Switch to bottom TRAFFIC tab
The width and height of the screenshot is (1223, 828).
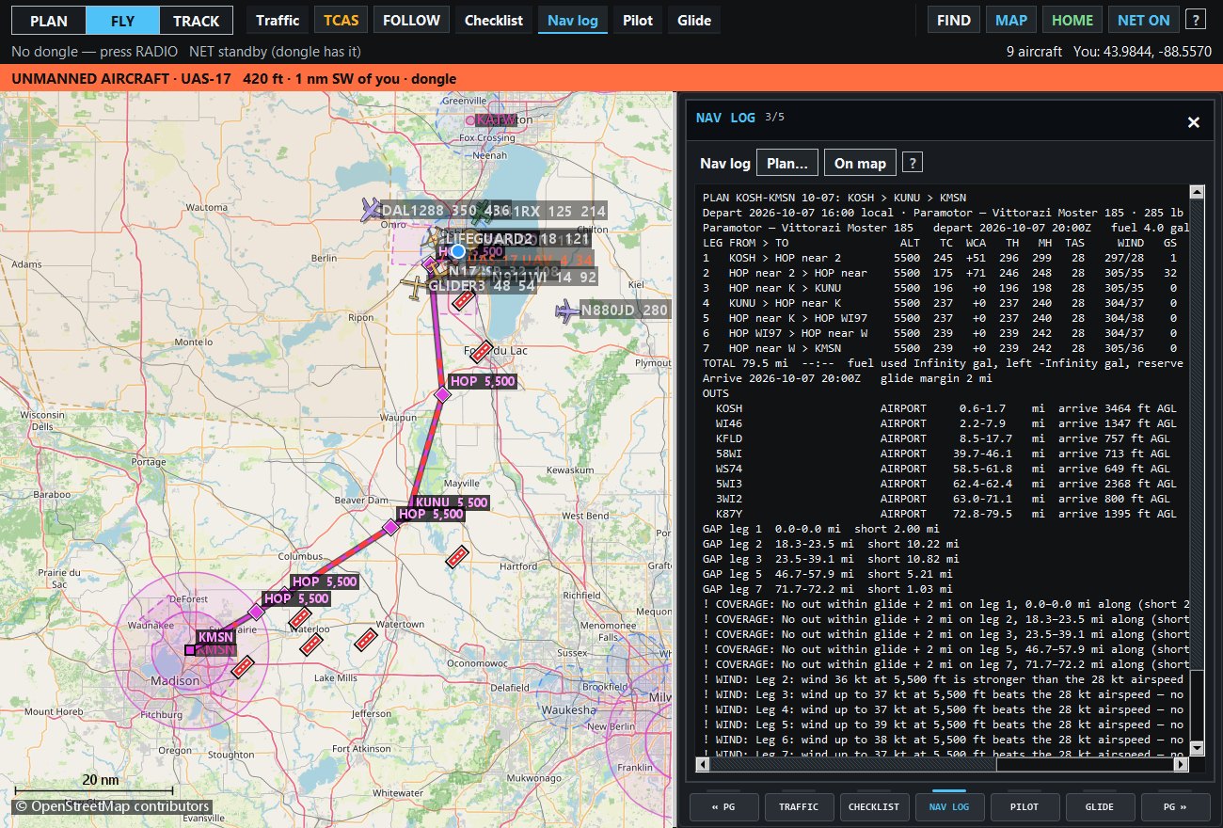coord(798,806)
